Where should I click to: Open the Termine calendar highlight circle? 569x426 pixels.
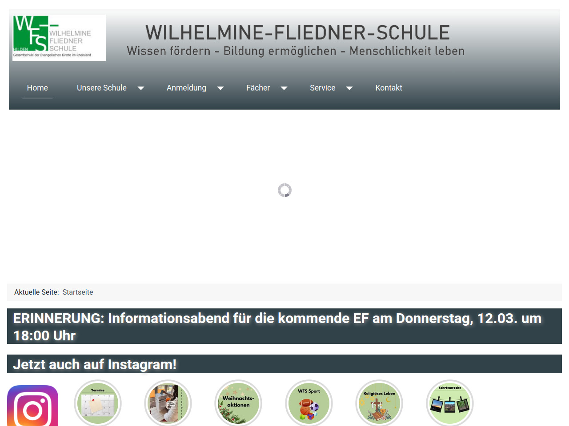(98, 403)
